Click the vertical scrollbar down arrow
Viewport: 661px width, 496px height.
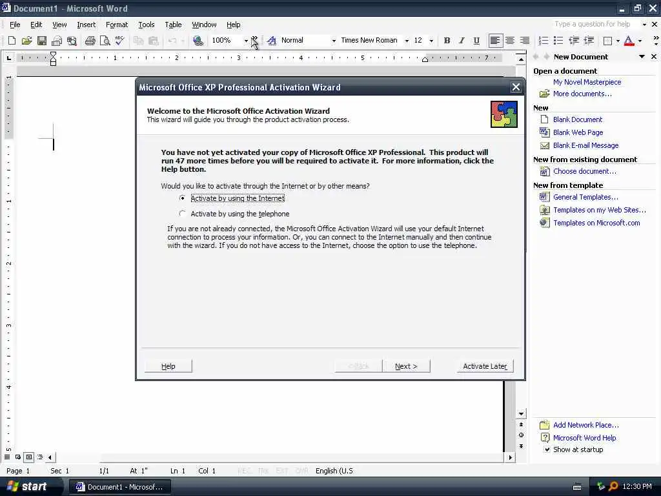click(x=521, y=414)
